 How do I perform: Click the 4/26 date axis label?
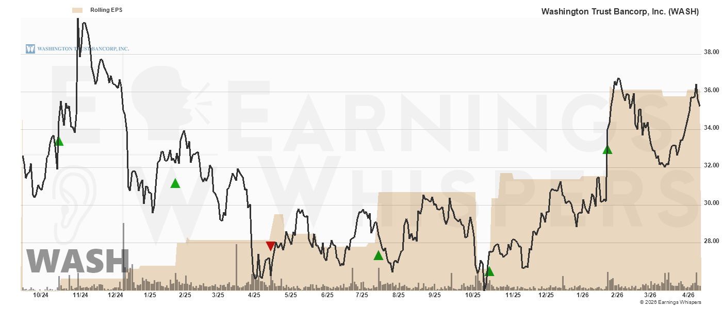(x=689, y=295)
